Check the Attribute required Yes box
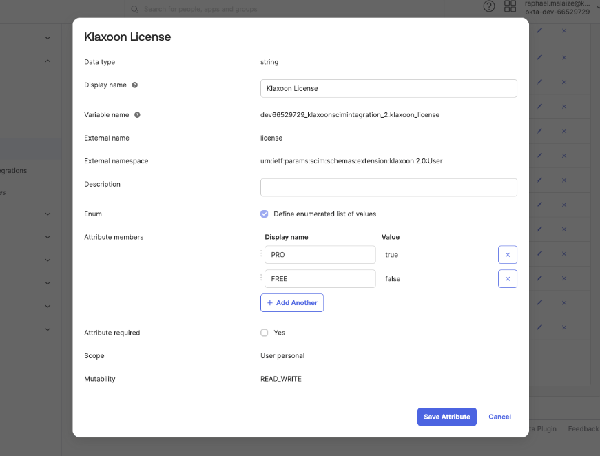600x456 pixels. click(x=265, y=333)
